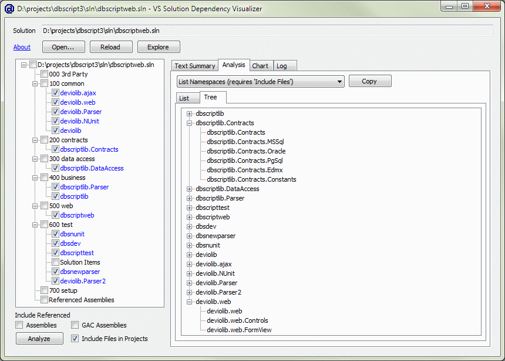Viewport: 505px width, 361px height.
Task: Expand the dbscriptlib namespace node
Action: (189, 113)
